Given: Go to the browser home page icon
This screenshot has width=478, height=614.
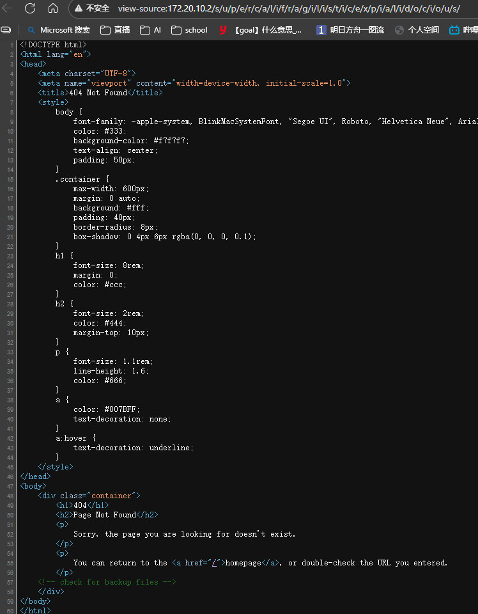Looking at the screenshot, I should tap(53, 8).
